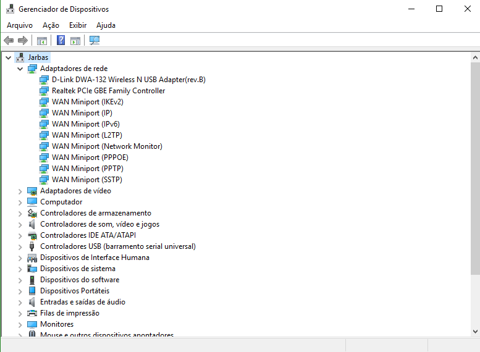Open the Ajuda menu
The width and height of the screenshot is (480, 352).
(x=106, y=25)
